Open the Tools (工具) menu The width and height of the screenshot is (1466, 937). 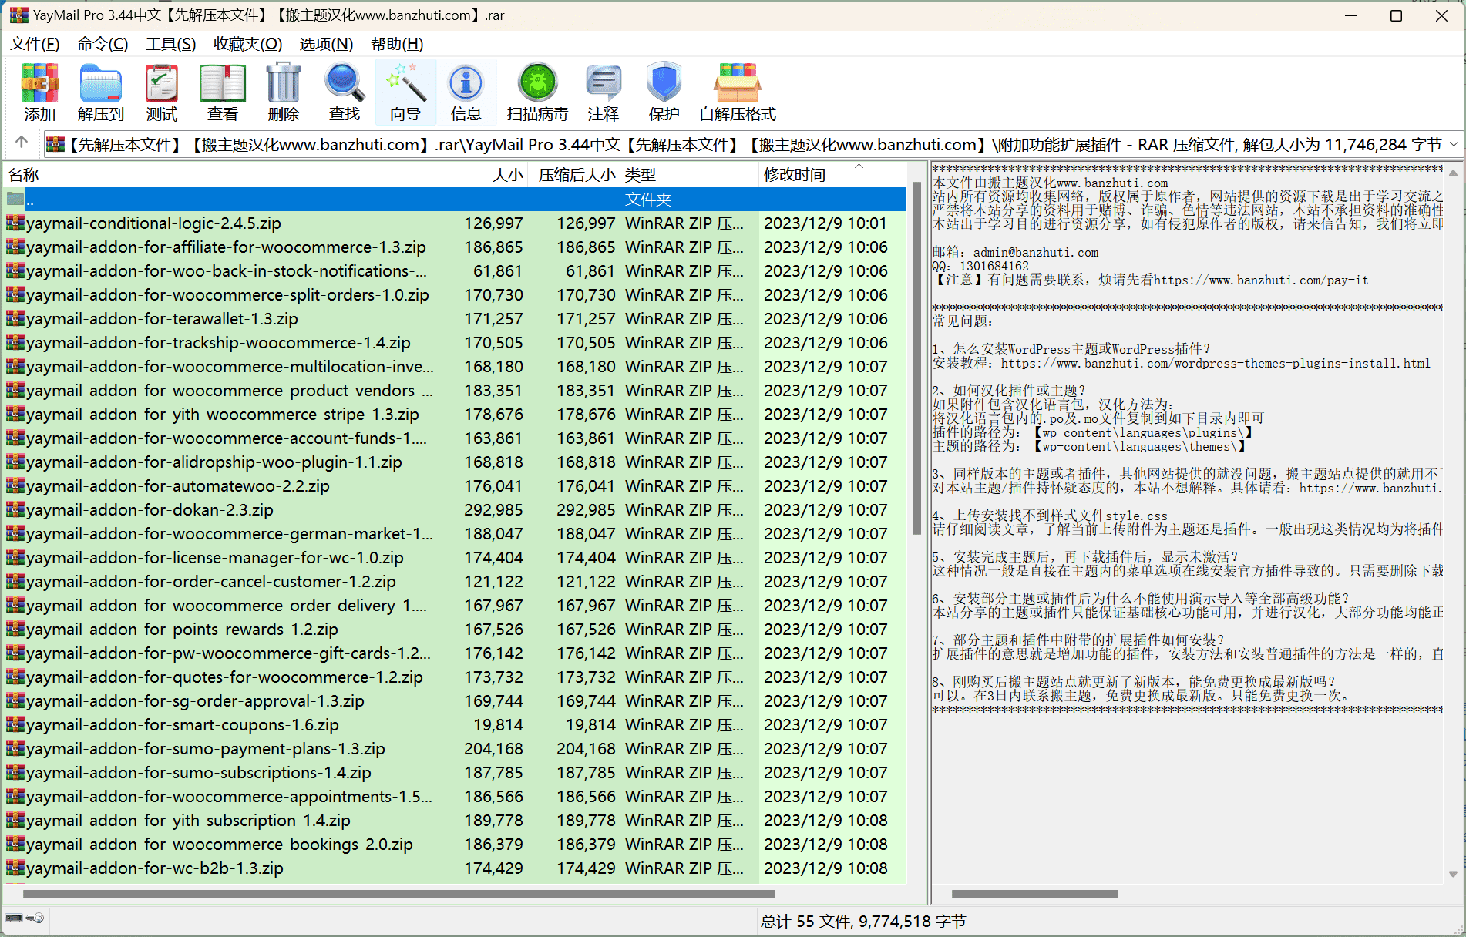click(x=171, y=44)
